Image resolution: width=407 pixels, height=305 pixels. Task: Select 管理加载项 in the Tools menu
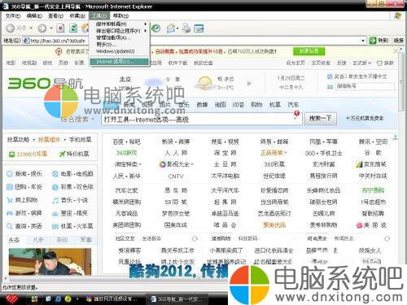(x=119, y=37)
